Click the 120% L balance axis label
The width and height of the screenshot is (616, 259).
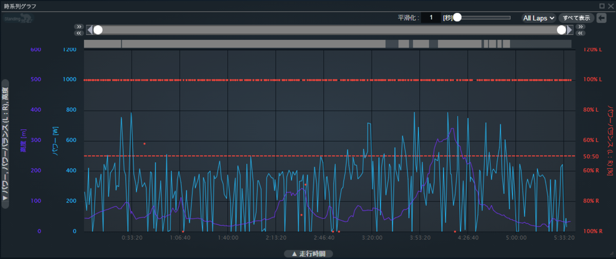(592, 50)
